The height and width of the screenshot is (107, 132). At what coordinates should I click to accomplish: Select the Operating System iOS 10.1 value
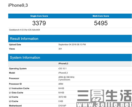[62, 68]
